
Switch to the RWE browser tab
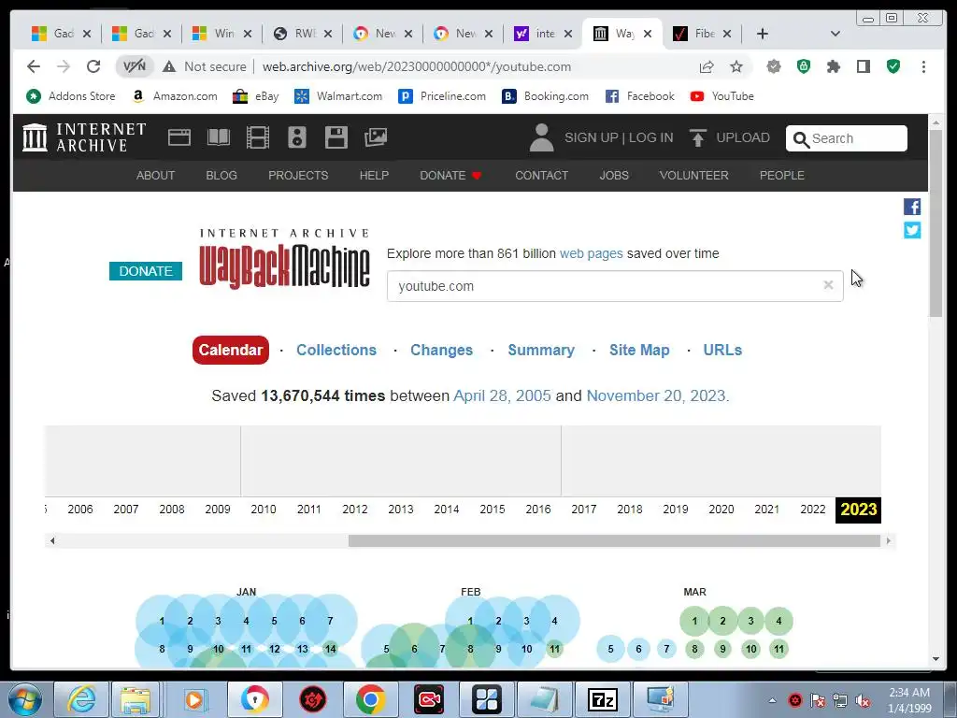tap(304, 34)
